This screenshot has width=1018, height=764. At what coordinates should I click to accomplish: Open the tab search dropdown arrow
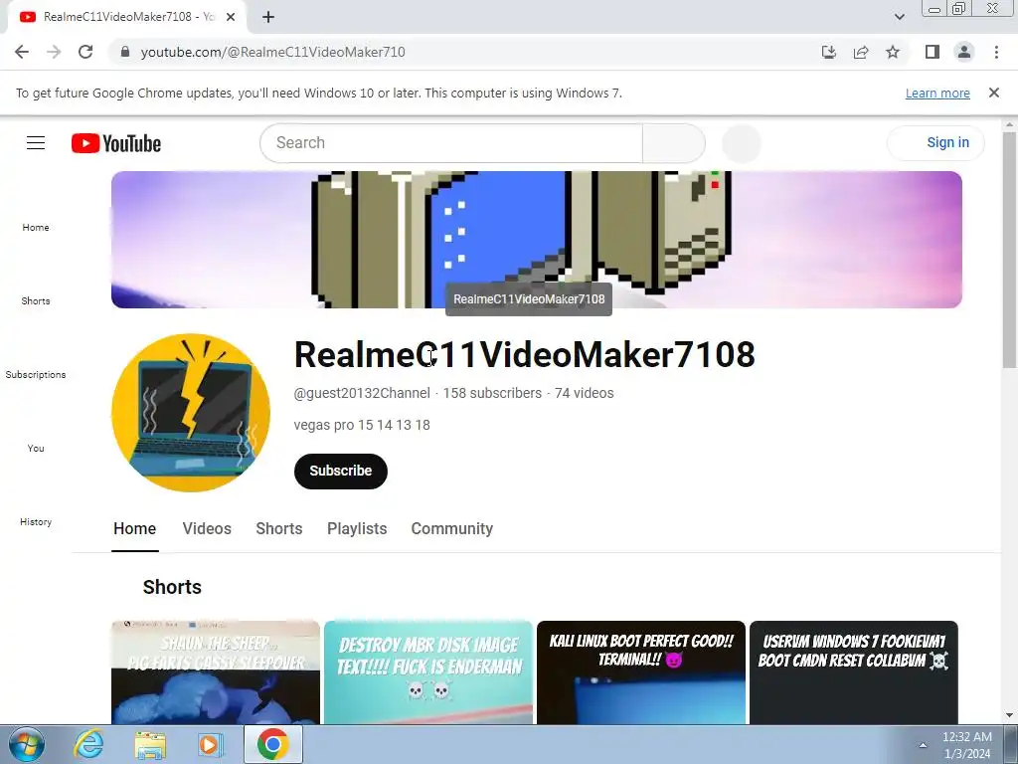coord(899,17)
